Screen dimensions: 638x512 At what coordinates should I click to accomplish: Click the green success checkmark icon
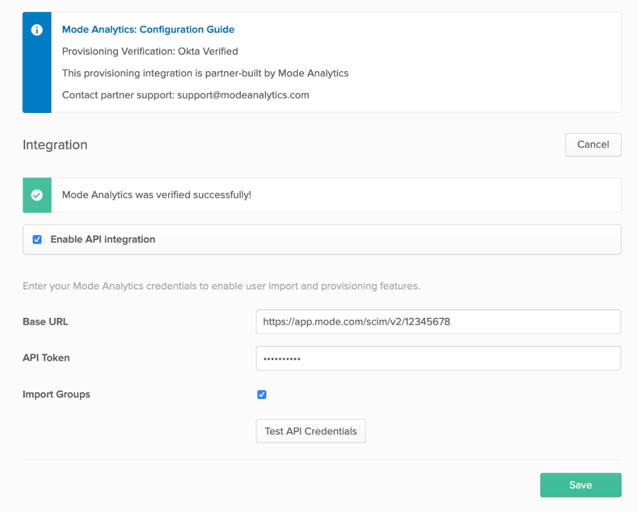tap(36, 195)
